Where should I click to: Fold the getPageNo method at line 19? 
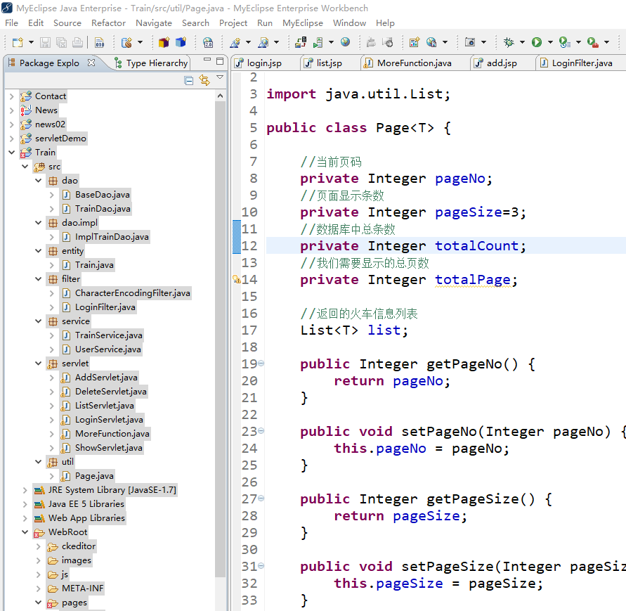[261, 364]
